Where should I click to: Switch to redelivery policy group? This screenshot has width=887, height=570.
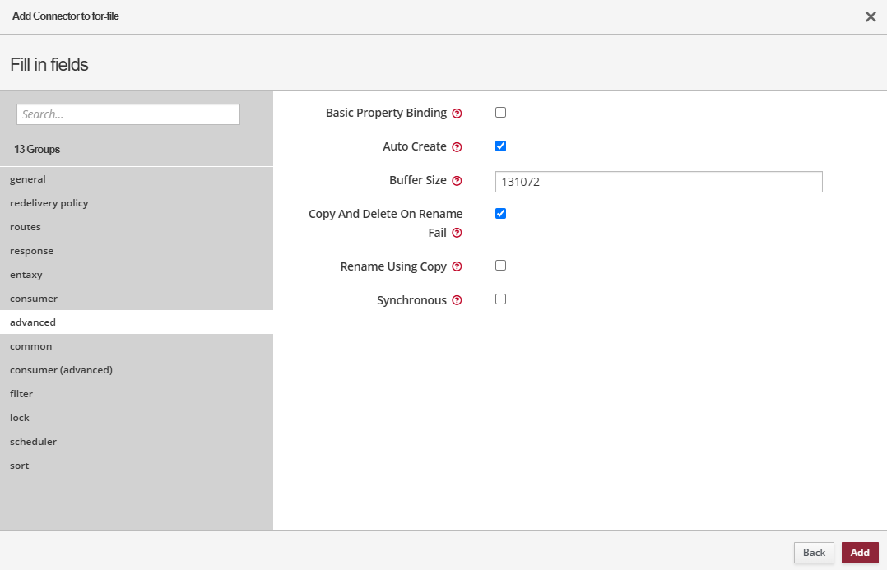49,203
